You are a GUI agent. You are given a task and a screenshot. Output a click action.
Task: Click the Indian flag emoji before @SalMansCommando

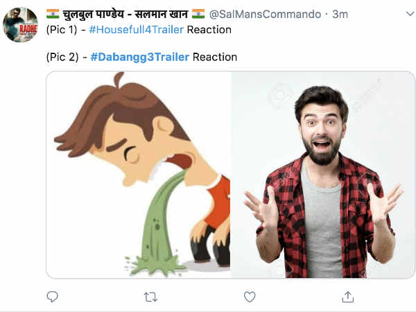coord(198,14)
